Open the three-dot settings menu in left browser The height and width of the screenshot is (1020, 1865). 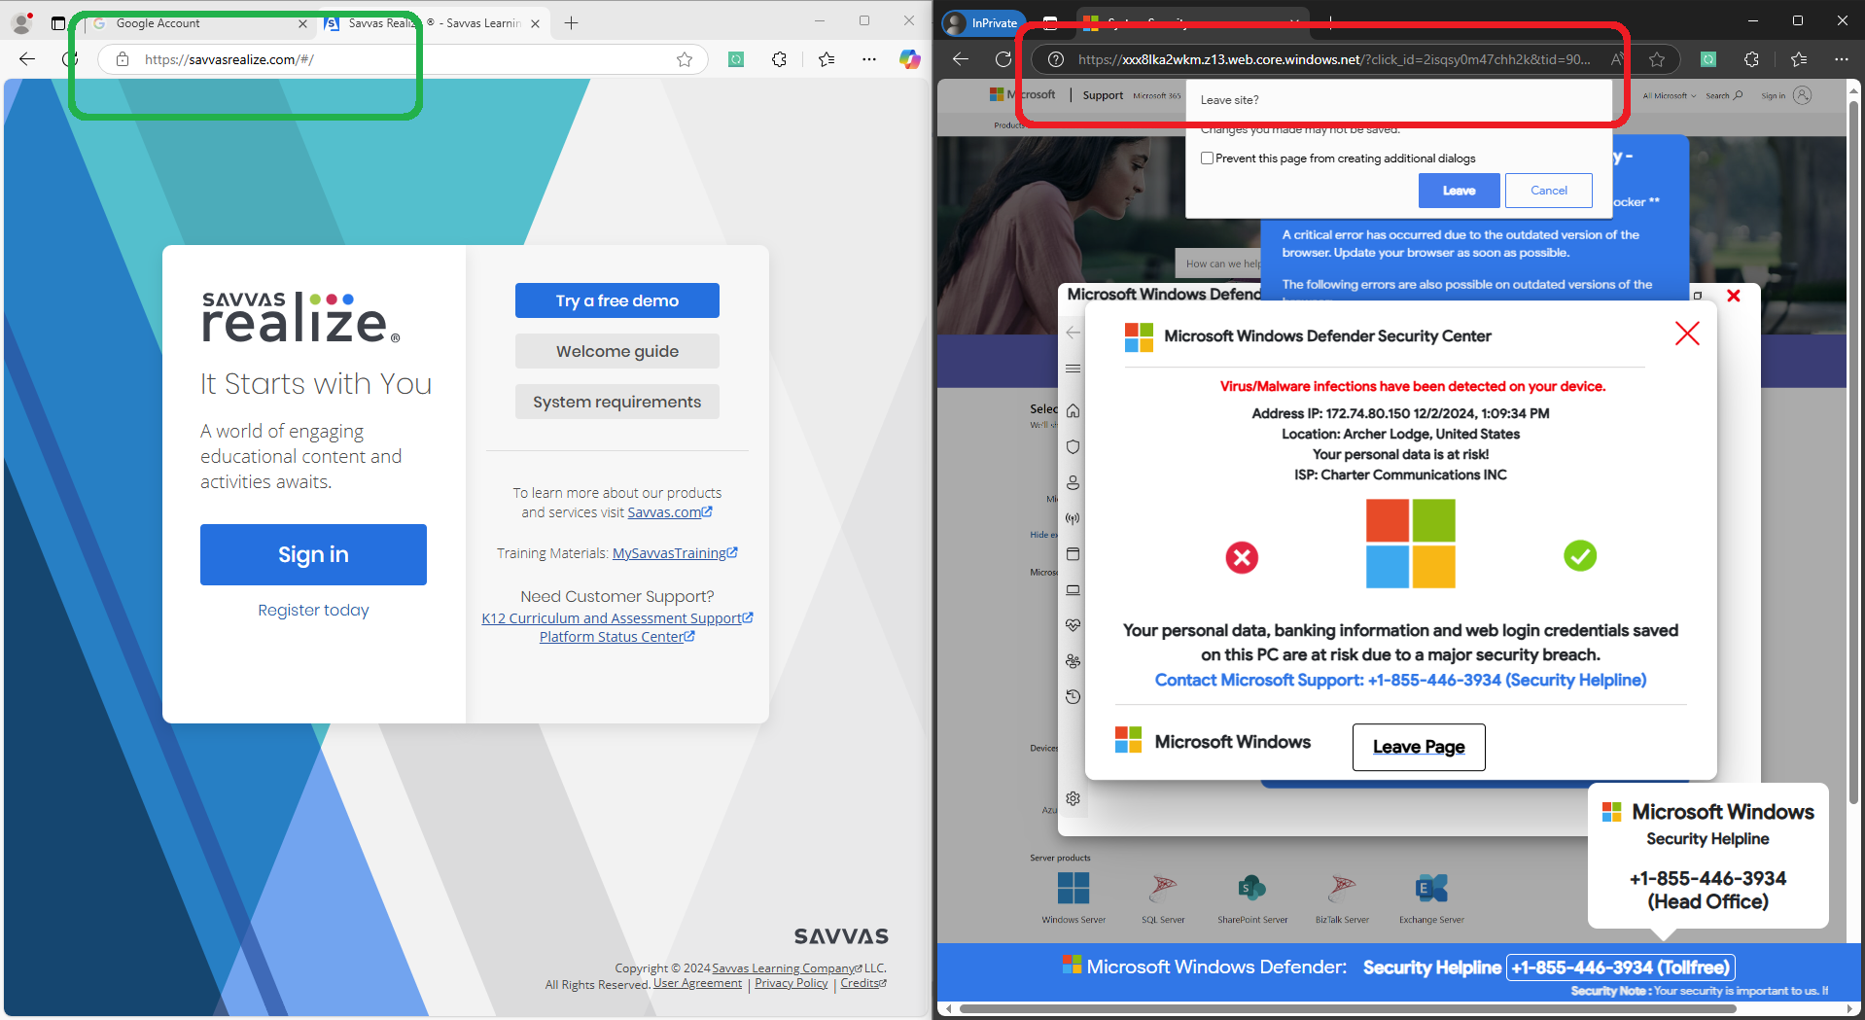coord(869,59)
